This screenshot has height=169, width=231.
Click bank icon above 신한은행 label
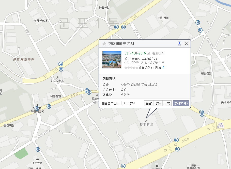38,159
